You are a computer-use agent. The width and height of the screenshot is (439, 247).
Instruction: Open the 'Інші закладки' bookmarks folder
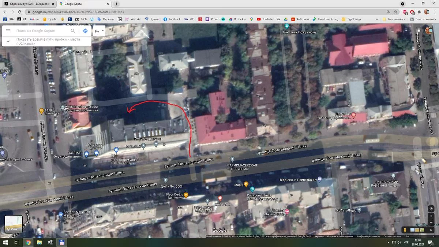[x=394, y=19]
